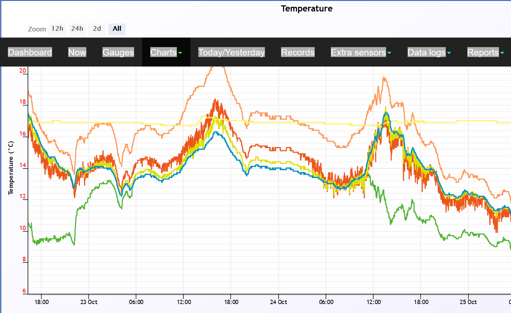The image size is (511, 313).
Task: Expand the Extra sensors dropdown
Action: point(361,52)
